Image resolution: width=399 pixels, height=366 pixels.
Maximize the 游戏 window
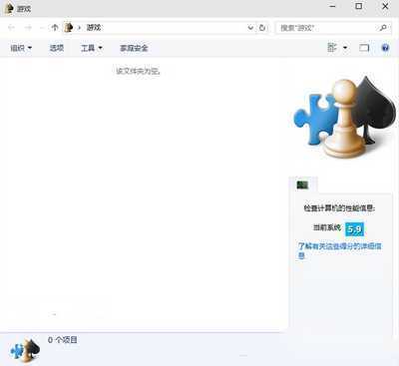click(359, 6)
